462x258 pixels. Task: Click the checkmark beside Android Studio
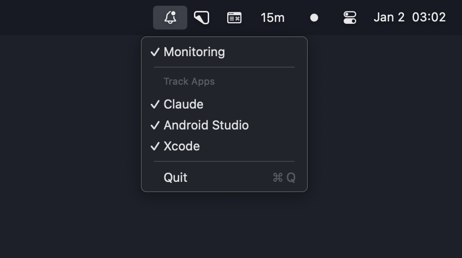(155, 126)
